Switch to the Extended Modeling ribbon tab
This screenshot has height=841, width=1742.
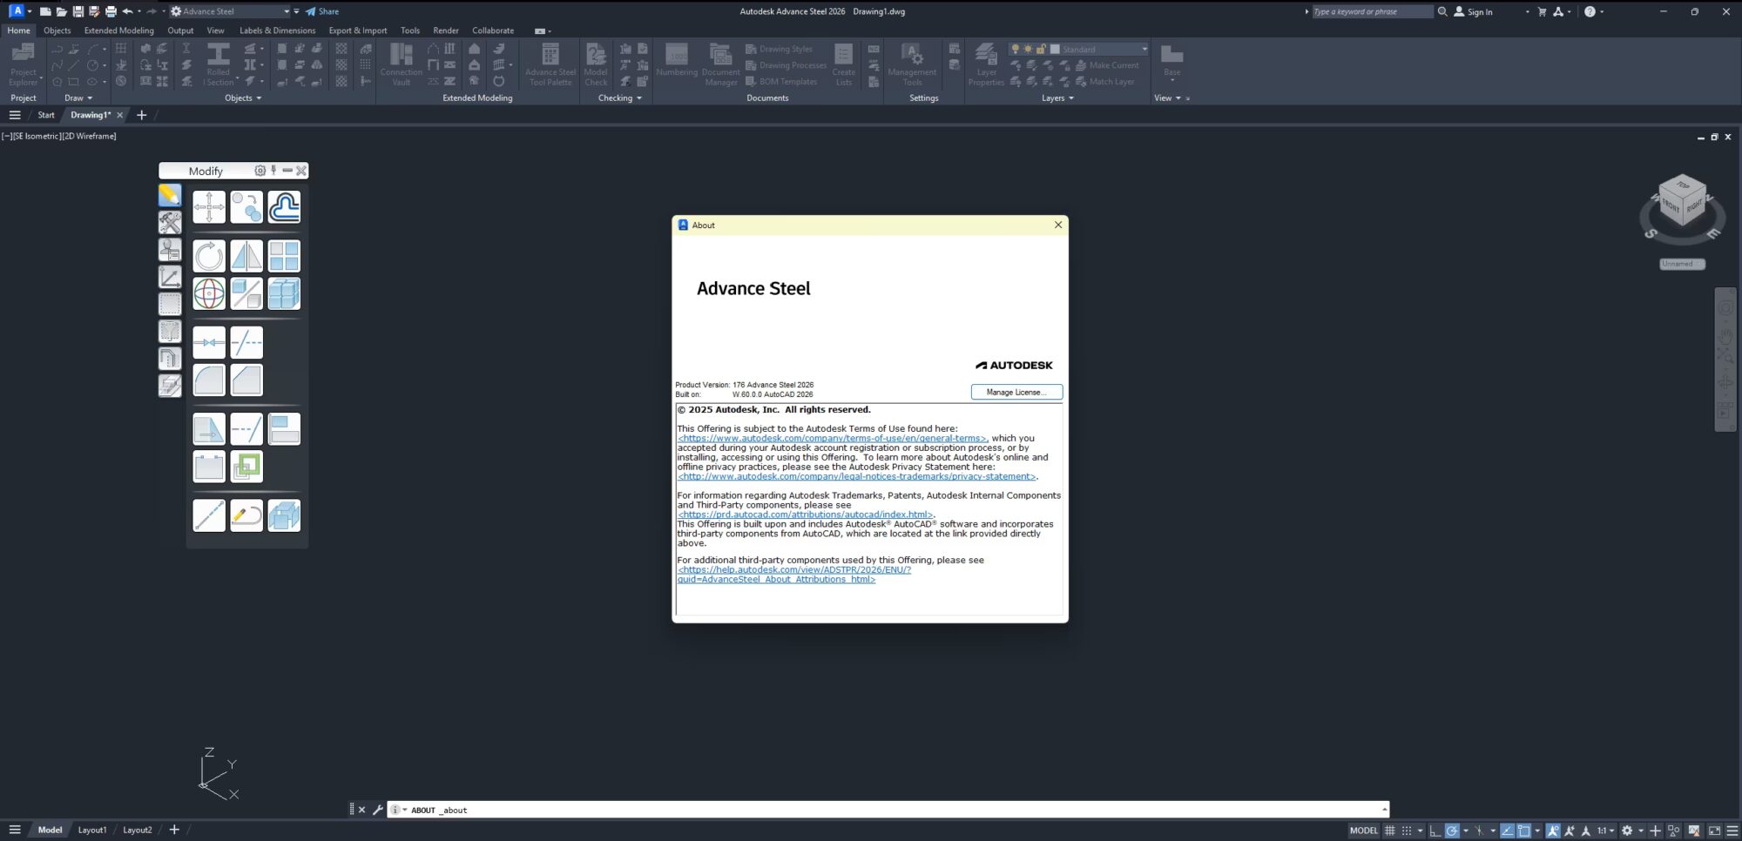pyautogui.click(x=118, y=30)
